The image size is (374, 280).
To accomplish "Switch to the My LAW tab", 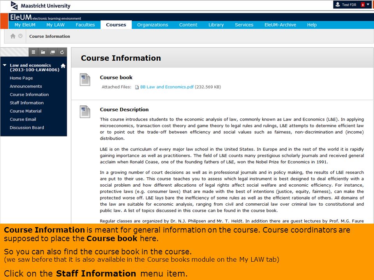I will click(x=55, y=25).
